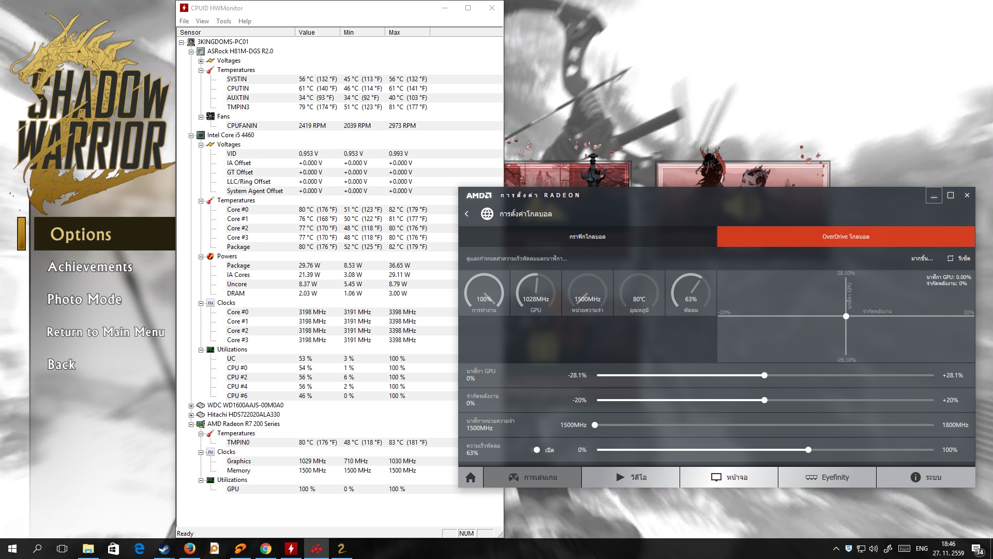Open Google Chrome from the taskbar

(x=265, y=549)
